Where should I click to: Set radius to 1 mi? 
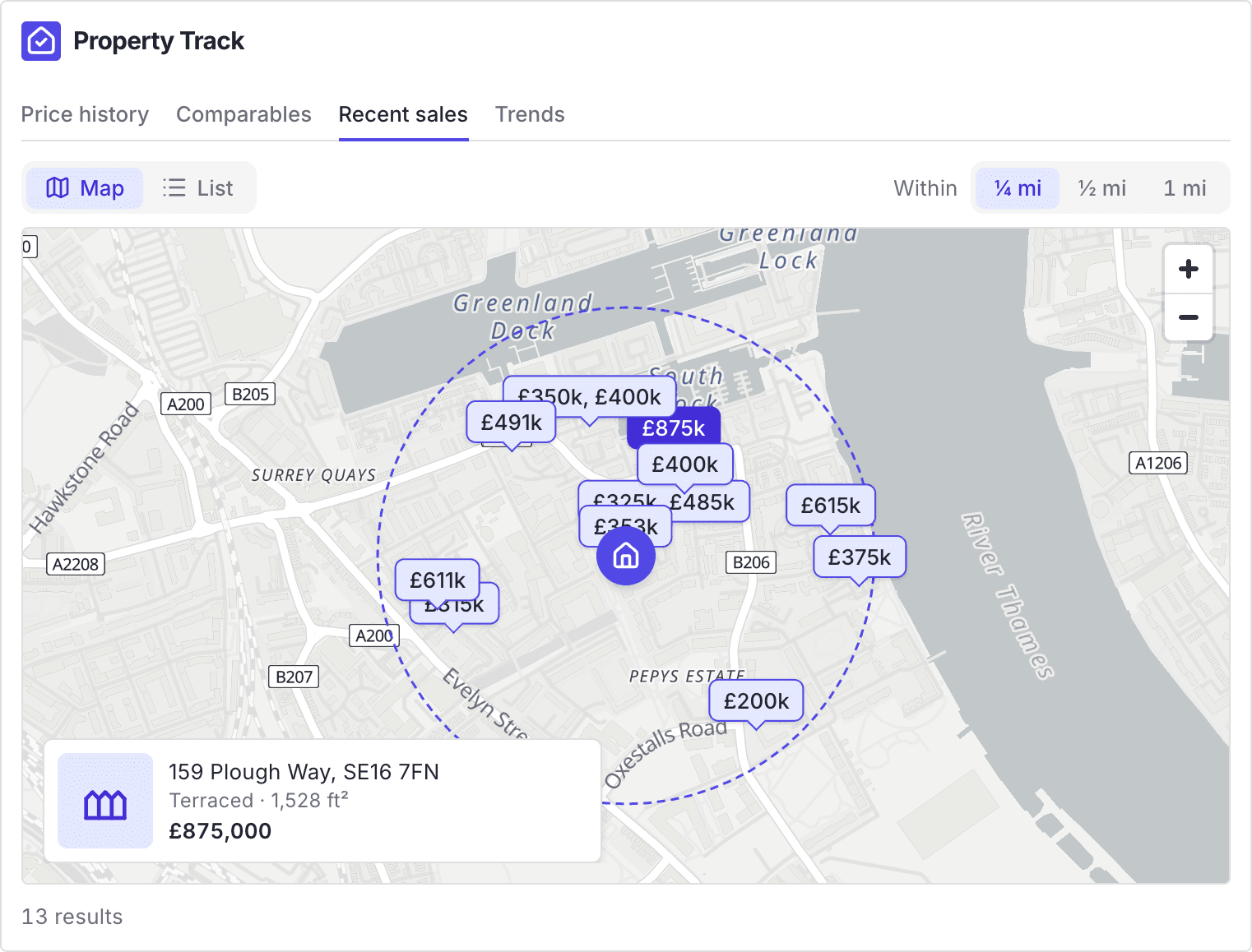[x=1185, y=188]
